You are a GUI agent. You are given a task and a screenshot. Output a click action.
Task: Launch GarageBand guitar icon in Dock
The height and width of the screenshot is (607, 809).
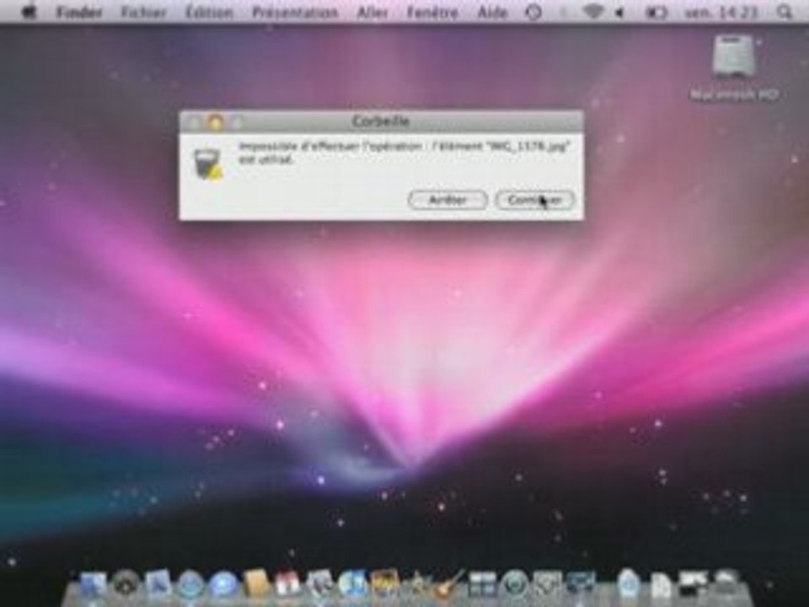tap(450, 585)
